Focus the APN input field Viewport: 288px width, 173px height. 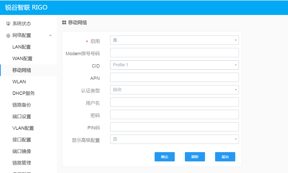tap(174, 77)
